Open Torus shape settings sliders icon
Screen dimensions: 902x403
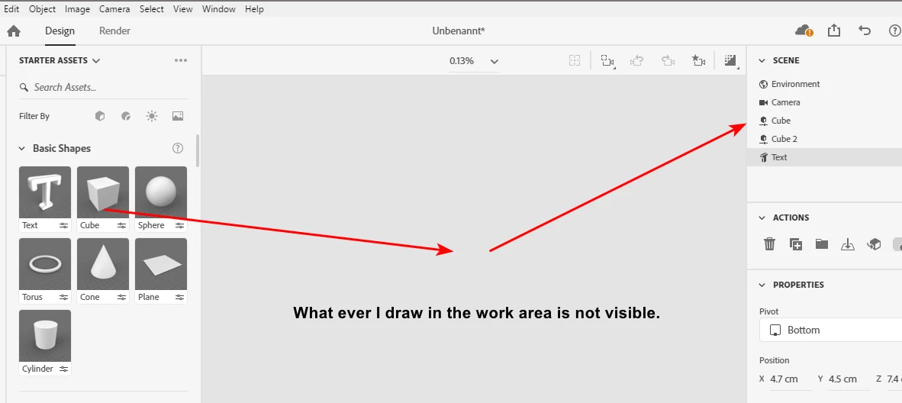63,298
